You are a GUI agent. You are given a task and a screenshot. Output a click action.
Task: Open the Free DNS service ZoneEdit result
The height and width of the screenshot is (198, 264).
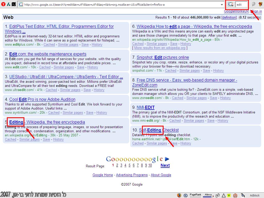click(185, 82)
